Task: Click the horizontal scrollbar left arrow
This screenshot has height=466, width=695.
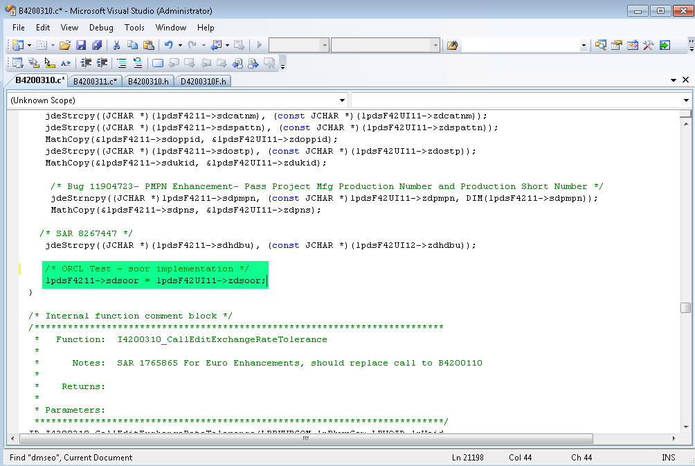Action: click(x=12, y=438)
